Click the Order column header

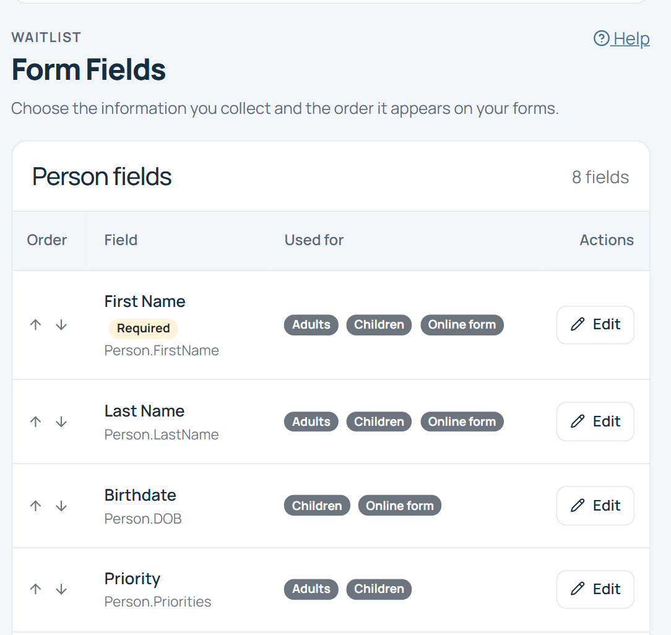pos(47,240)
